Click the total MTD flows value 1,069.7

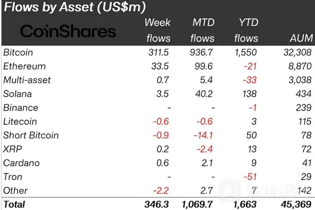(x=199, y=204)
